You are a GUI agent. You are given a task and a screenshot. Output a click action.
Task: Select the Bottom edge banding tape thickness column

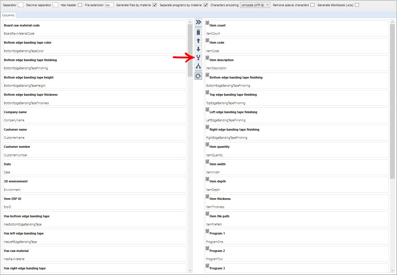(95, 98)
